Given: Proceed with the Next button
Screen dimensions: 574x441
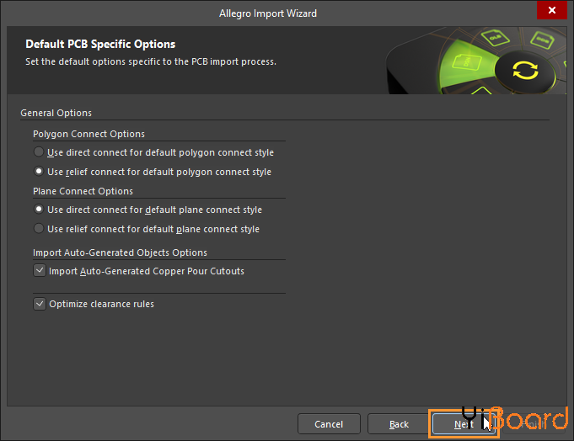Looking at the screenshot, I should click(464, 424).
